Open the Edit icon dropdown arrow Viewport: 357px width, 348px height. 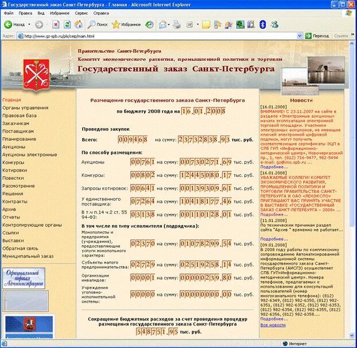click(197, 24)
